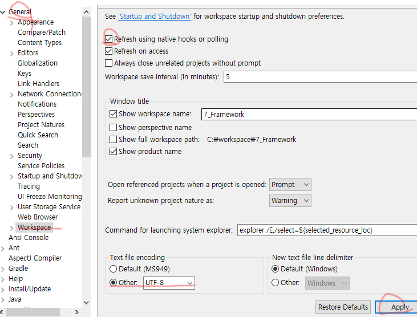417x317 pixels.
Task: Select the Workspace tree item
Action: click(34, 227)
